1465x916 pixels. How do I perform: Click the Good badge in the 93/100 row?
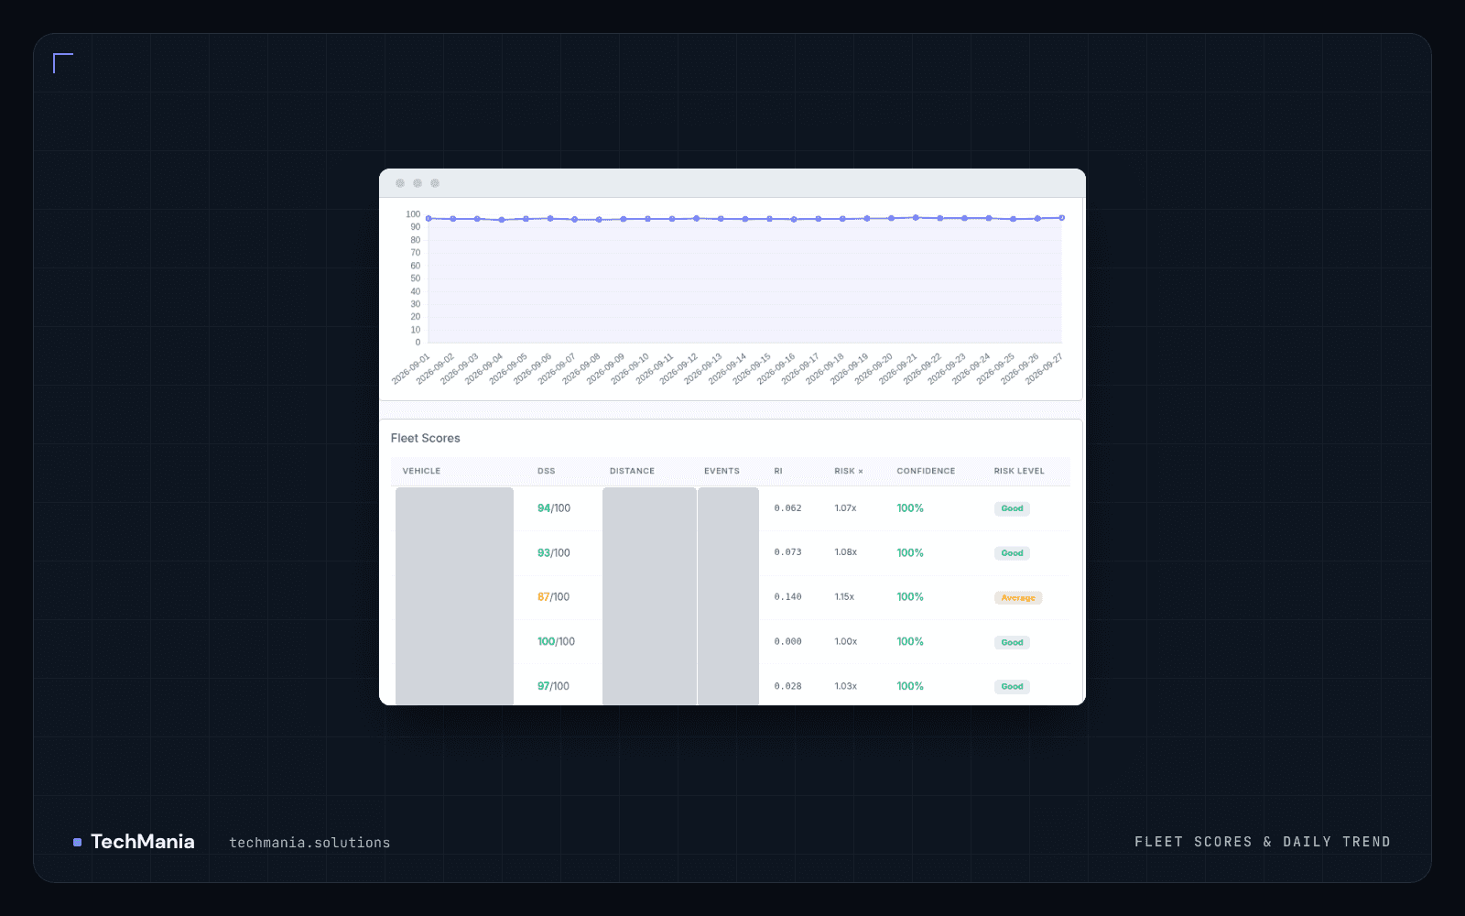(1012, 553)
